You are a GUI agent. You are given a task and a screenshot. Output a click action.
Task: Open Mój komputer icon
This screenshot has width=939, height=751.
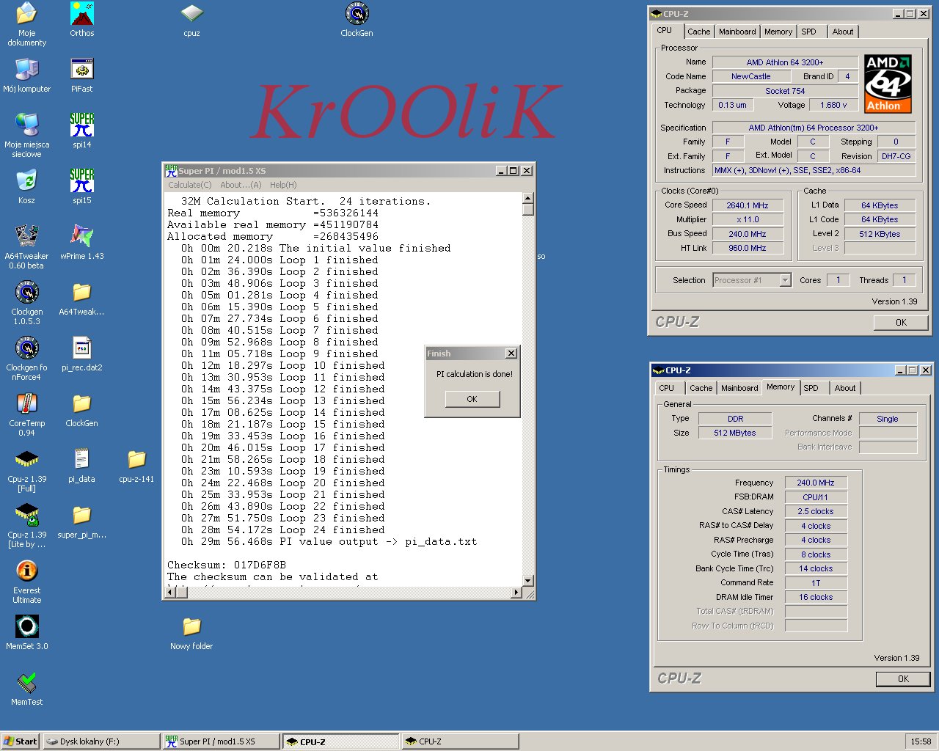(26, 76)
